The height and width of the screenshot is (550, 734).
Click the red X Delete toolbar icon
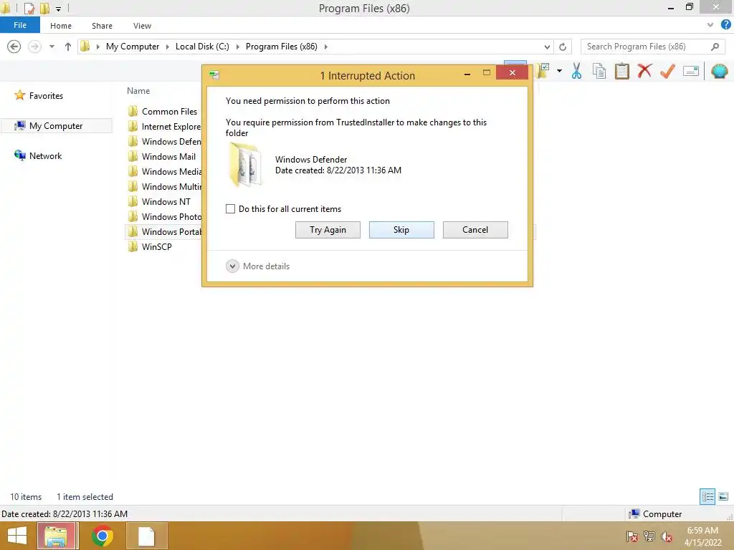[x=644, y=71]
